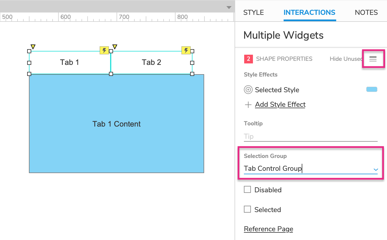Switch to the Notes tab
The image size is (387, 240).
(x=366, y=13)
